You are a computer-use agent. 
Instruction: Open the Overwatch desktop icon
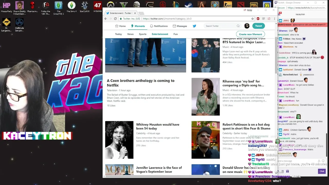111,5
